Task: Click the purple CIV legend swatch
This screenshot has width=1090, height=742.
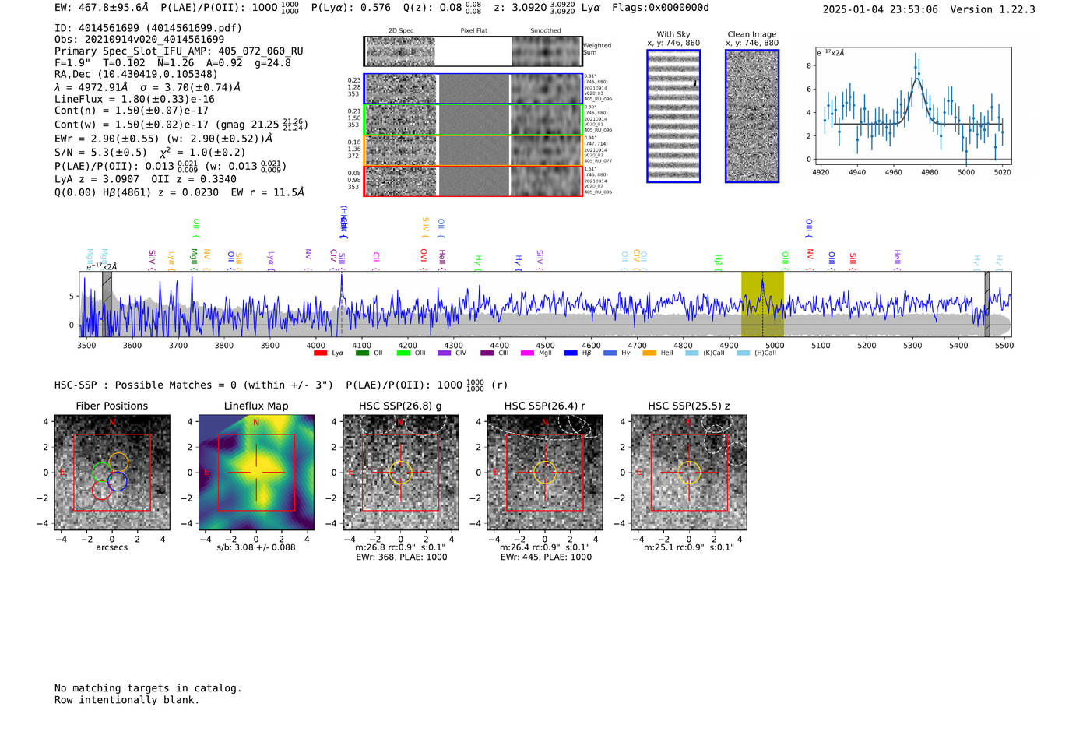Action: 445,353
